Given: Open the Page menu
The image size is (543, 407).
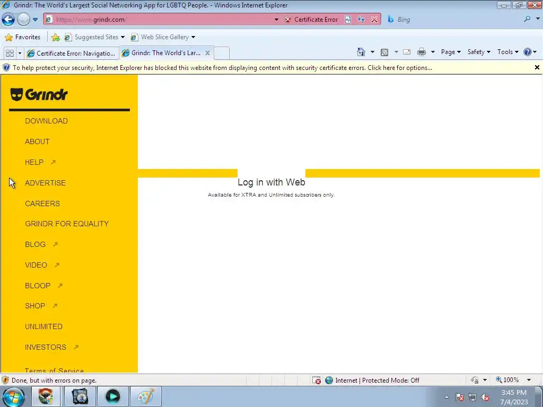Looking at the screenshot, I should pos(451,52).
